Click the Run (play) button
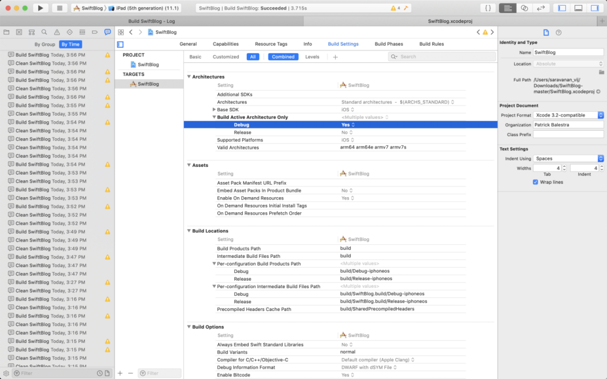The height and width of the screenshot is (379, 607). pos(40,8)
